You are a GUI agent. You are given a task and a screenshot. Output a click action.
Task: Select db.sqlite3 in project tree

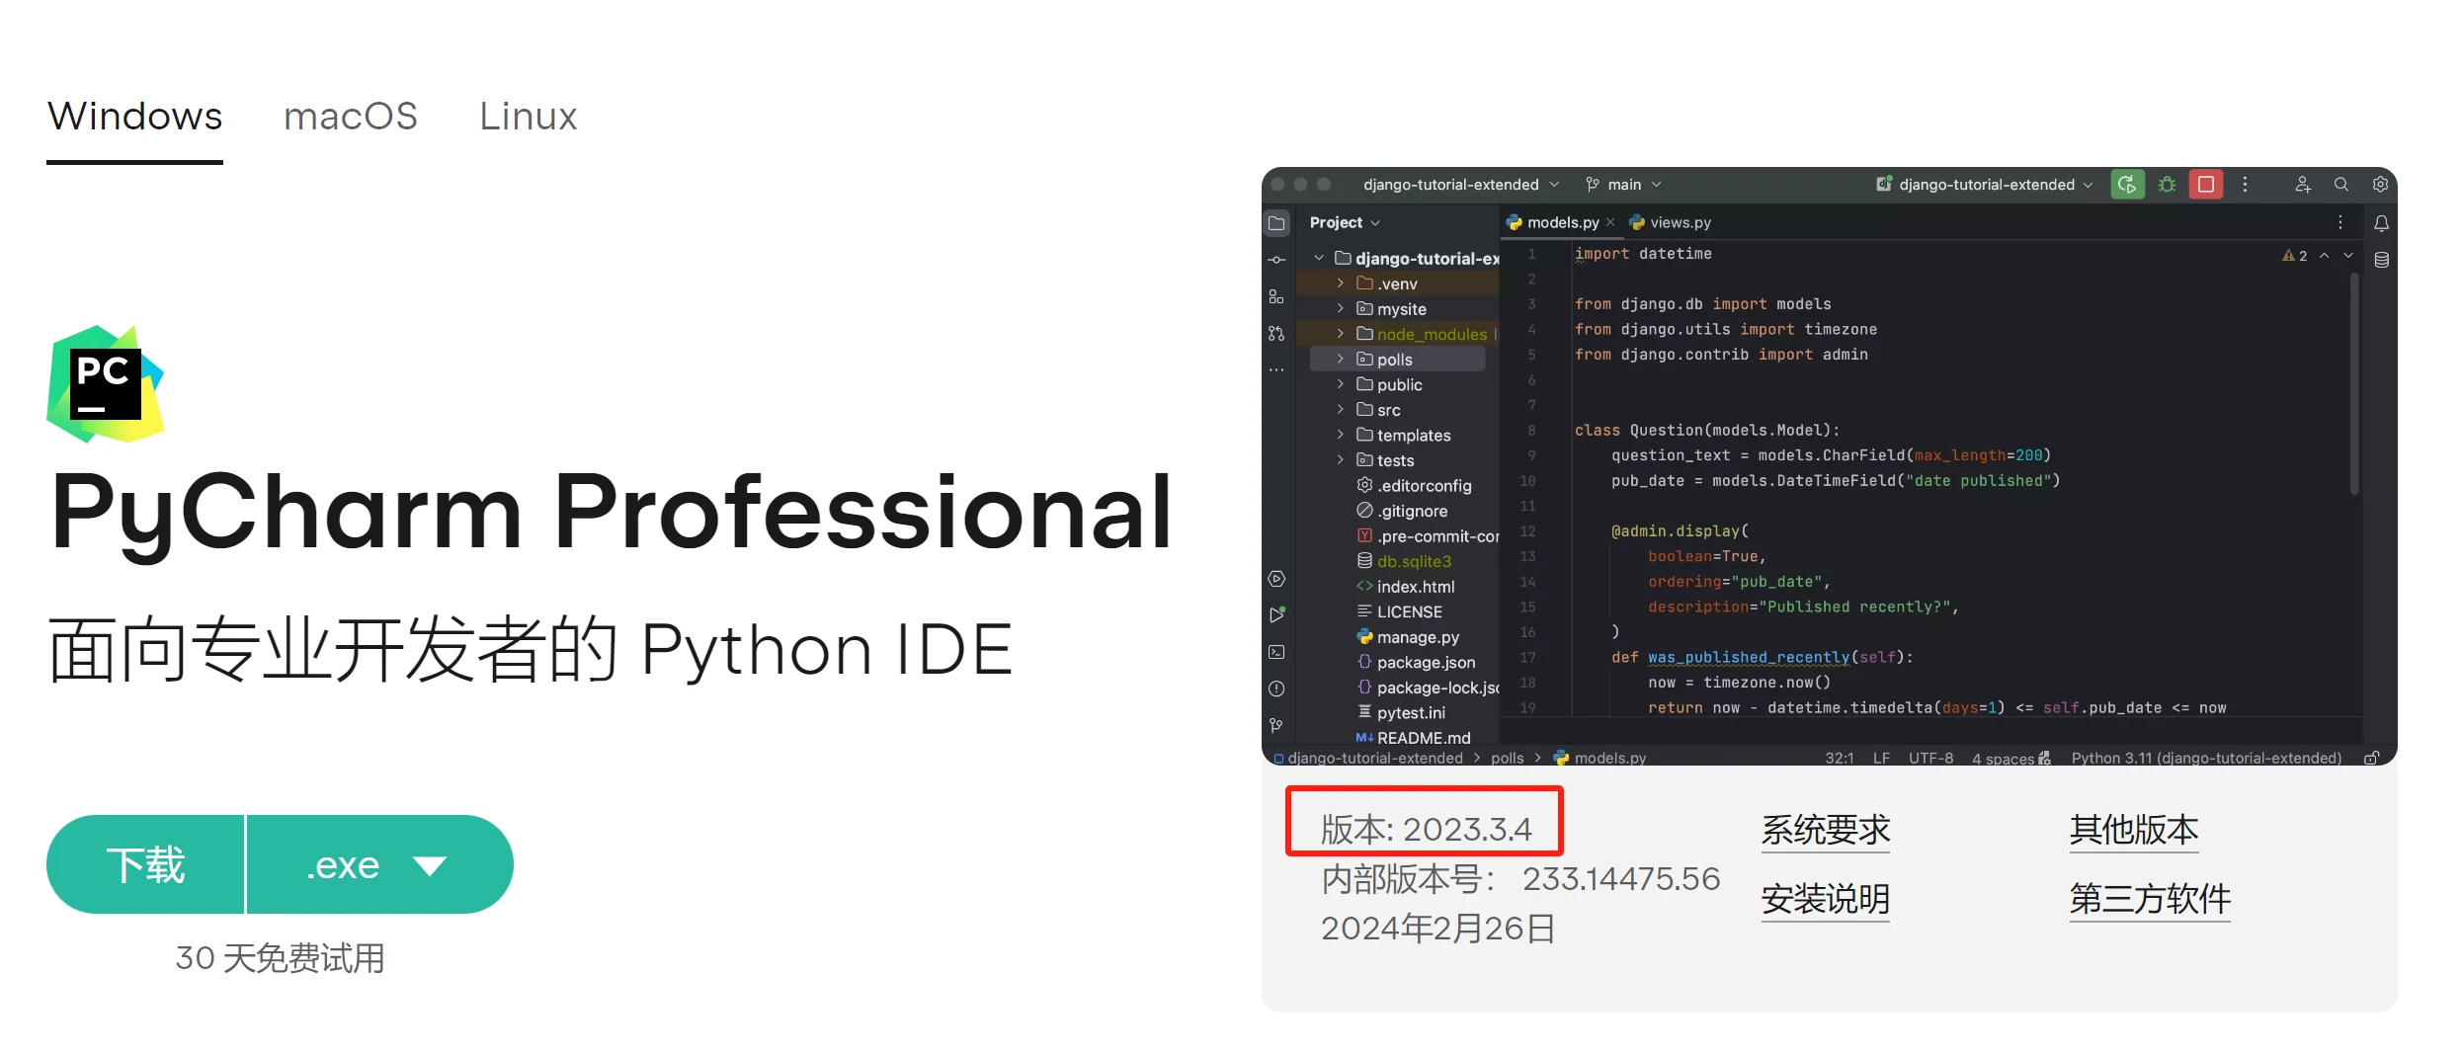(1404, 561)
